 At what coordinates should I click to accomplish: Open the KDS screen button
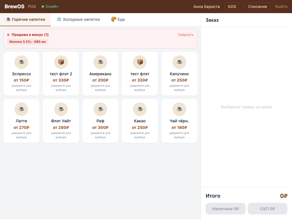[x=232, y=7]
